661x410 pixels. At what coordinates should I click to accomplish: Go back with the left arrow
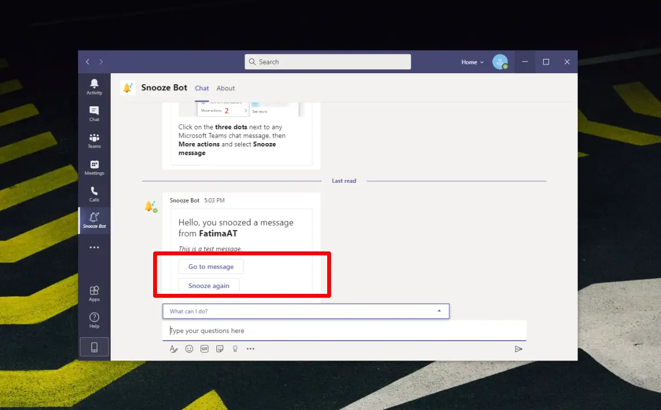click(88, 62)
